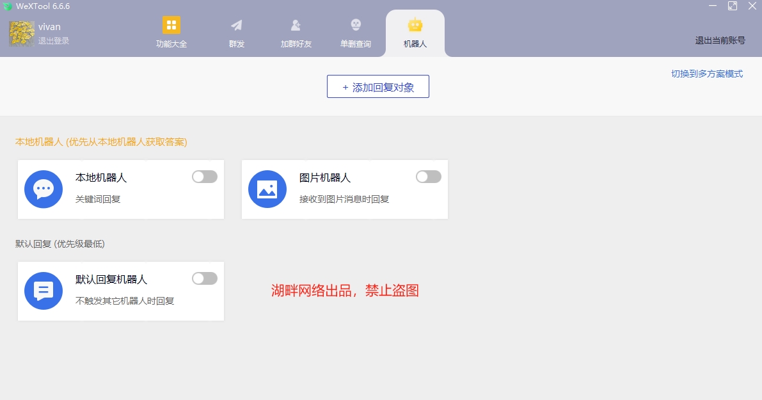This screenshot has height=400, width=762.
Task: Open the 功能大全 grid icon
Action: point(171,24)
